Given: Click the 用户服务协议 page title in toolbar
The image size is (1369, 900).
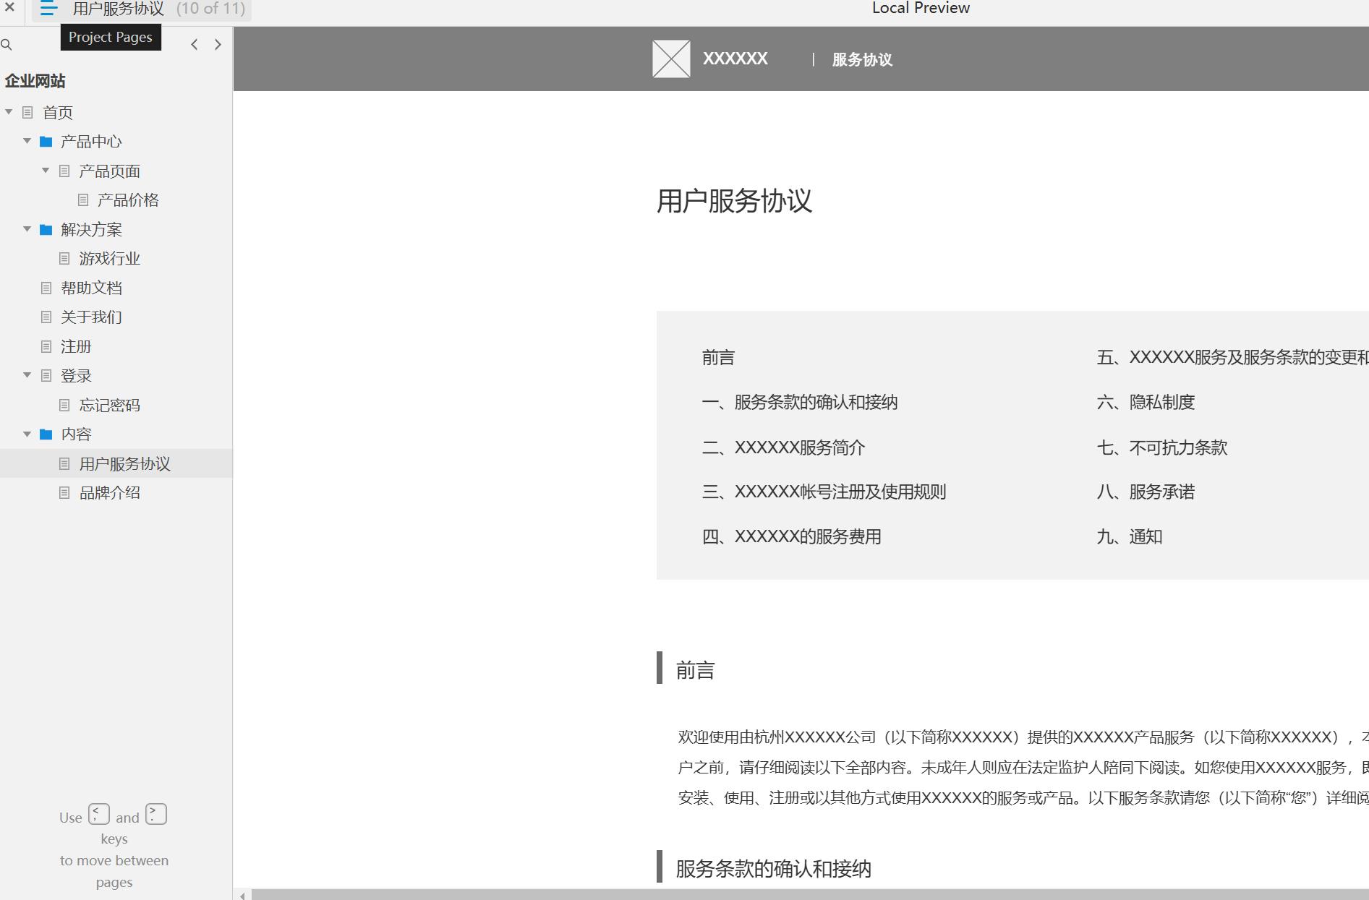Looking at the screenshot, I should [x=119, y=9].
